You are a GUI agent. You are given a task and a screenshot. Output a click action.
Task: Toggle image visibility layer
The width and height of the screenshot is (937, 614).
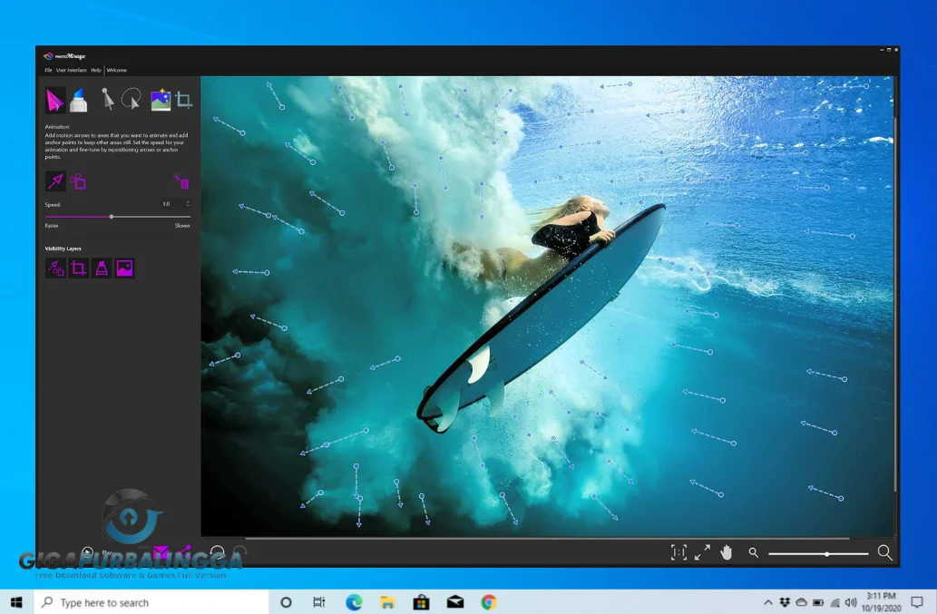pyautogui.click(x=123, y=267)
